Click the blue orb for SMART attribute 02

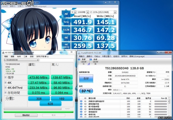click(81, 104)
